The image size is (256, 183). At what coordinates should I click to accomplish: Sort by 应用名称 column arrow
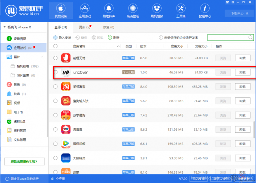[x=118, y=46]
